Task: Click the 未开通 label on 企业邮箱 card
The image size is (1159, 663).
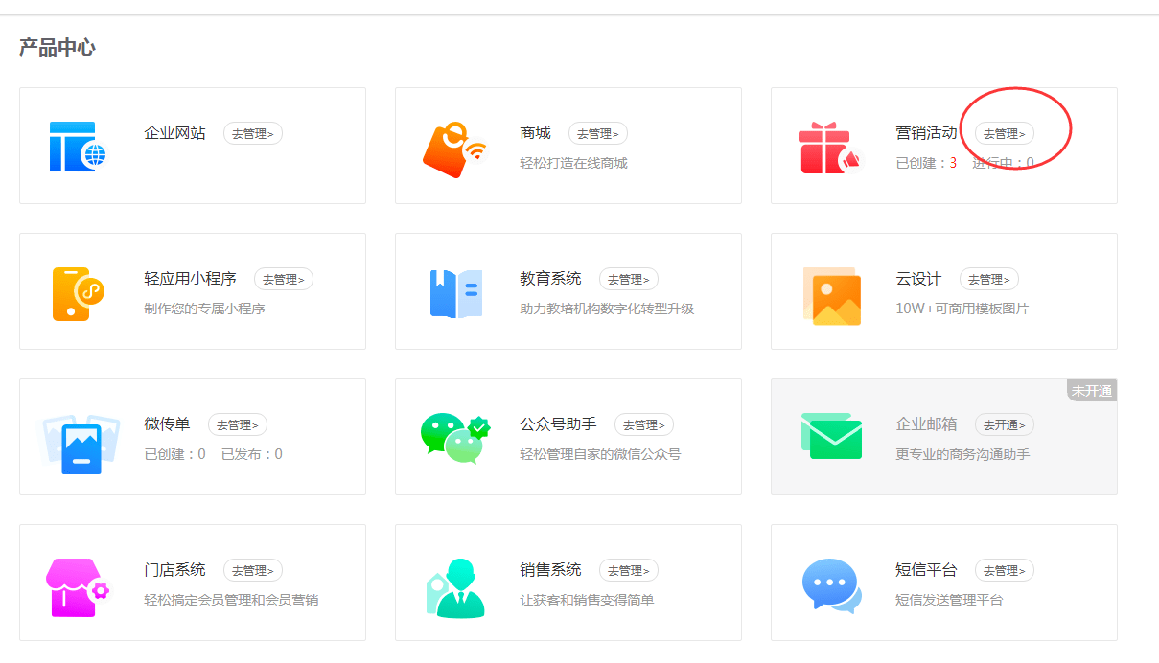Action: pos(1092,390)
